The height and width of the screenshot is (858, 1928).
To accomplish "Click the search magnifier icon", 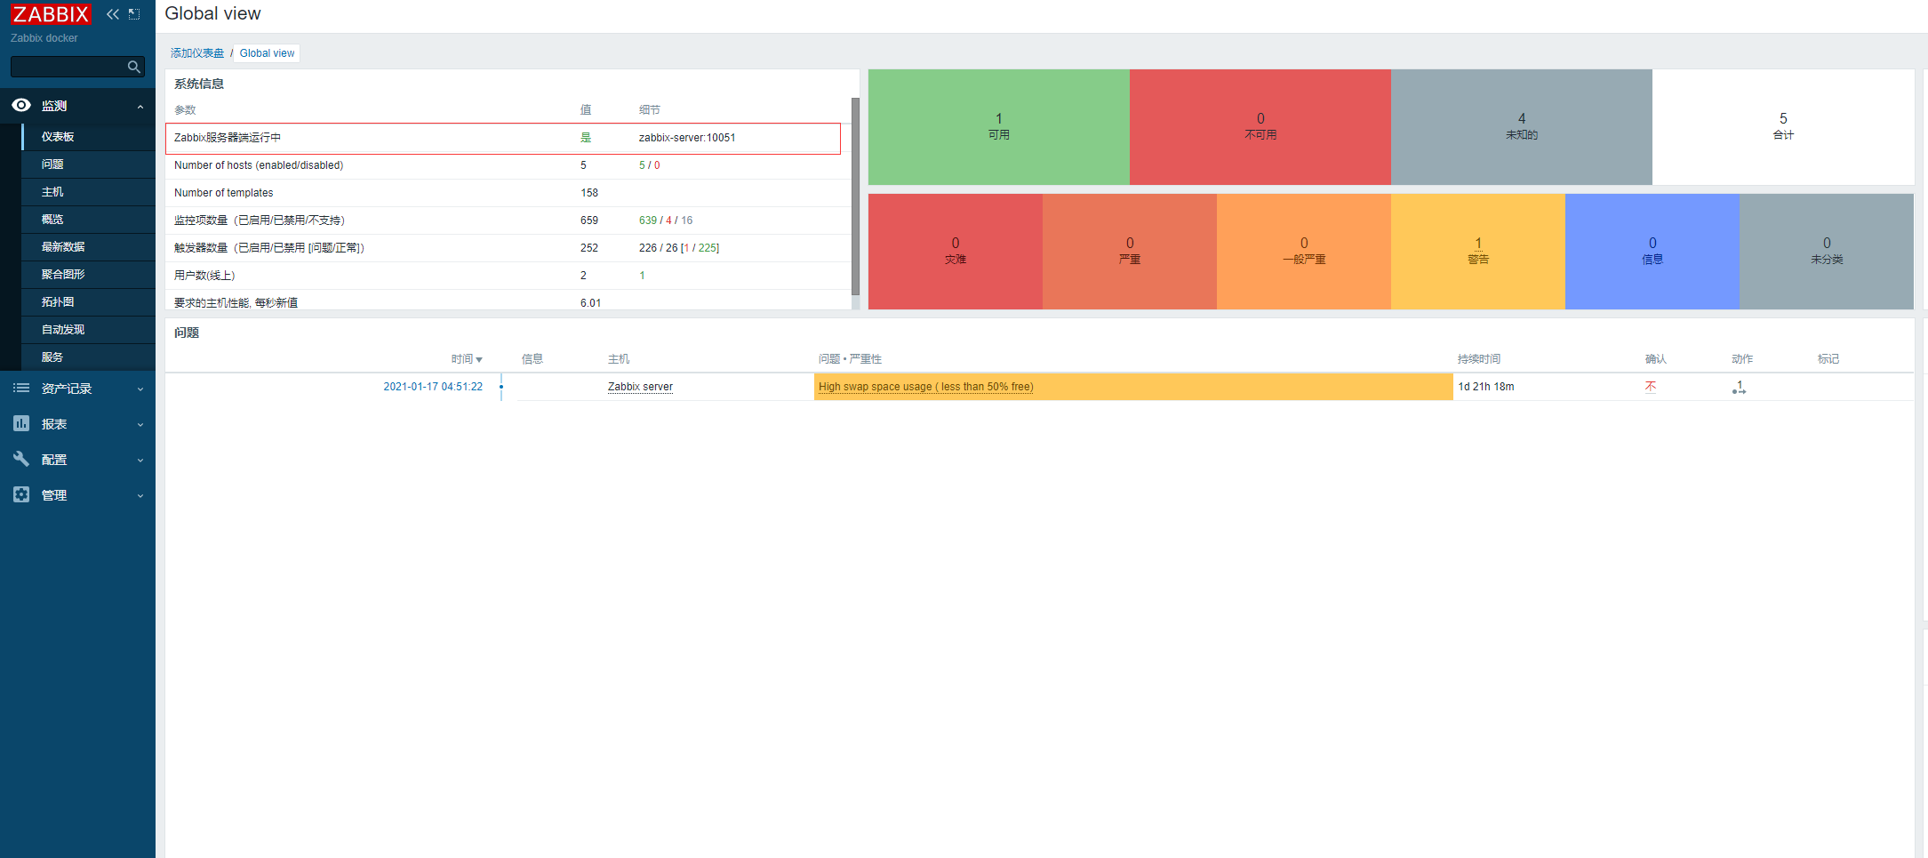I will click(134, 67).
